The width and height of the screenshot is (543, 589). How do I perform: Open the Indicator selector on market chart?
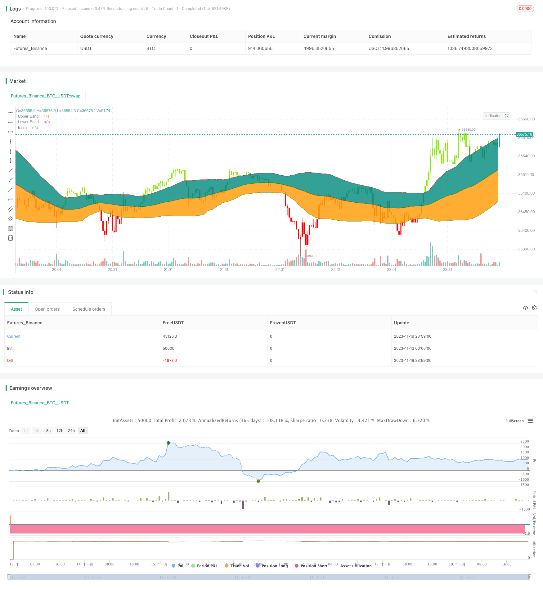point(493,116)
